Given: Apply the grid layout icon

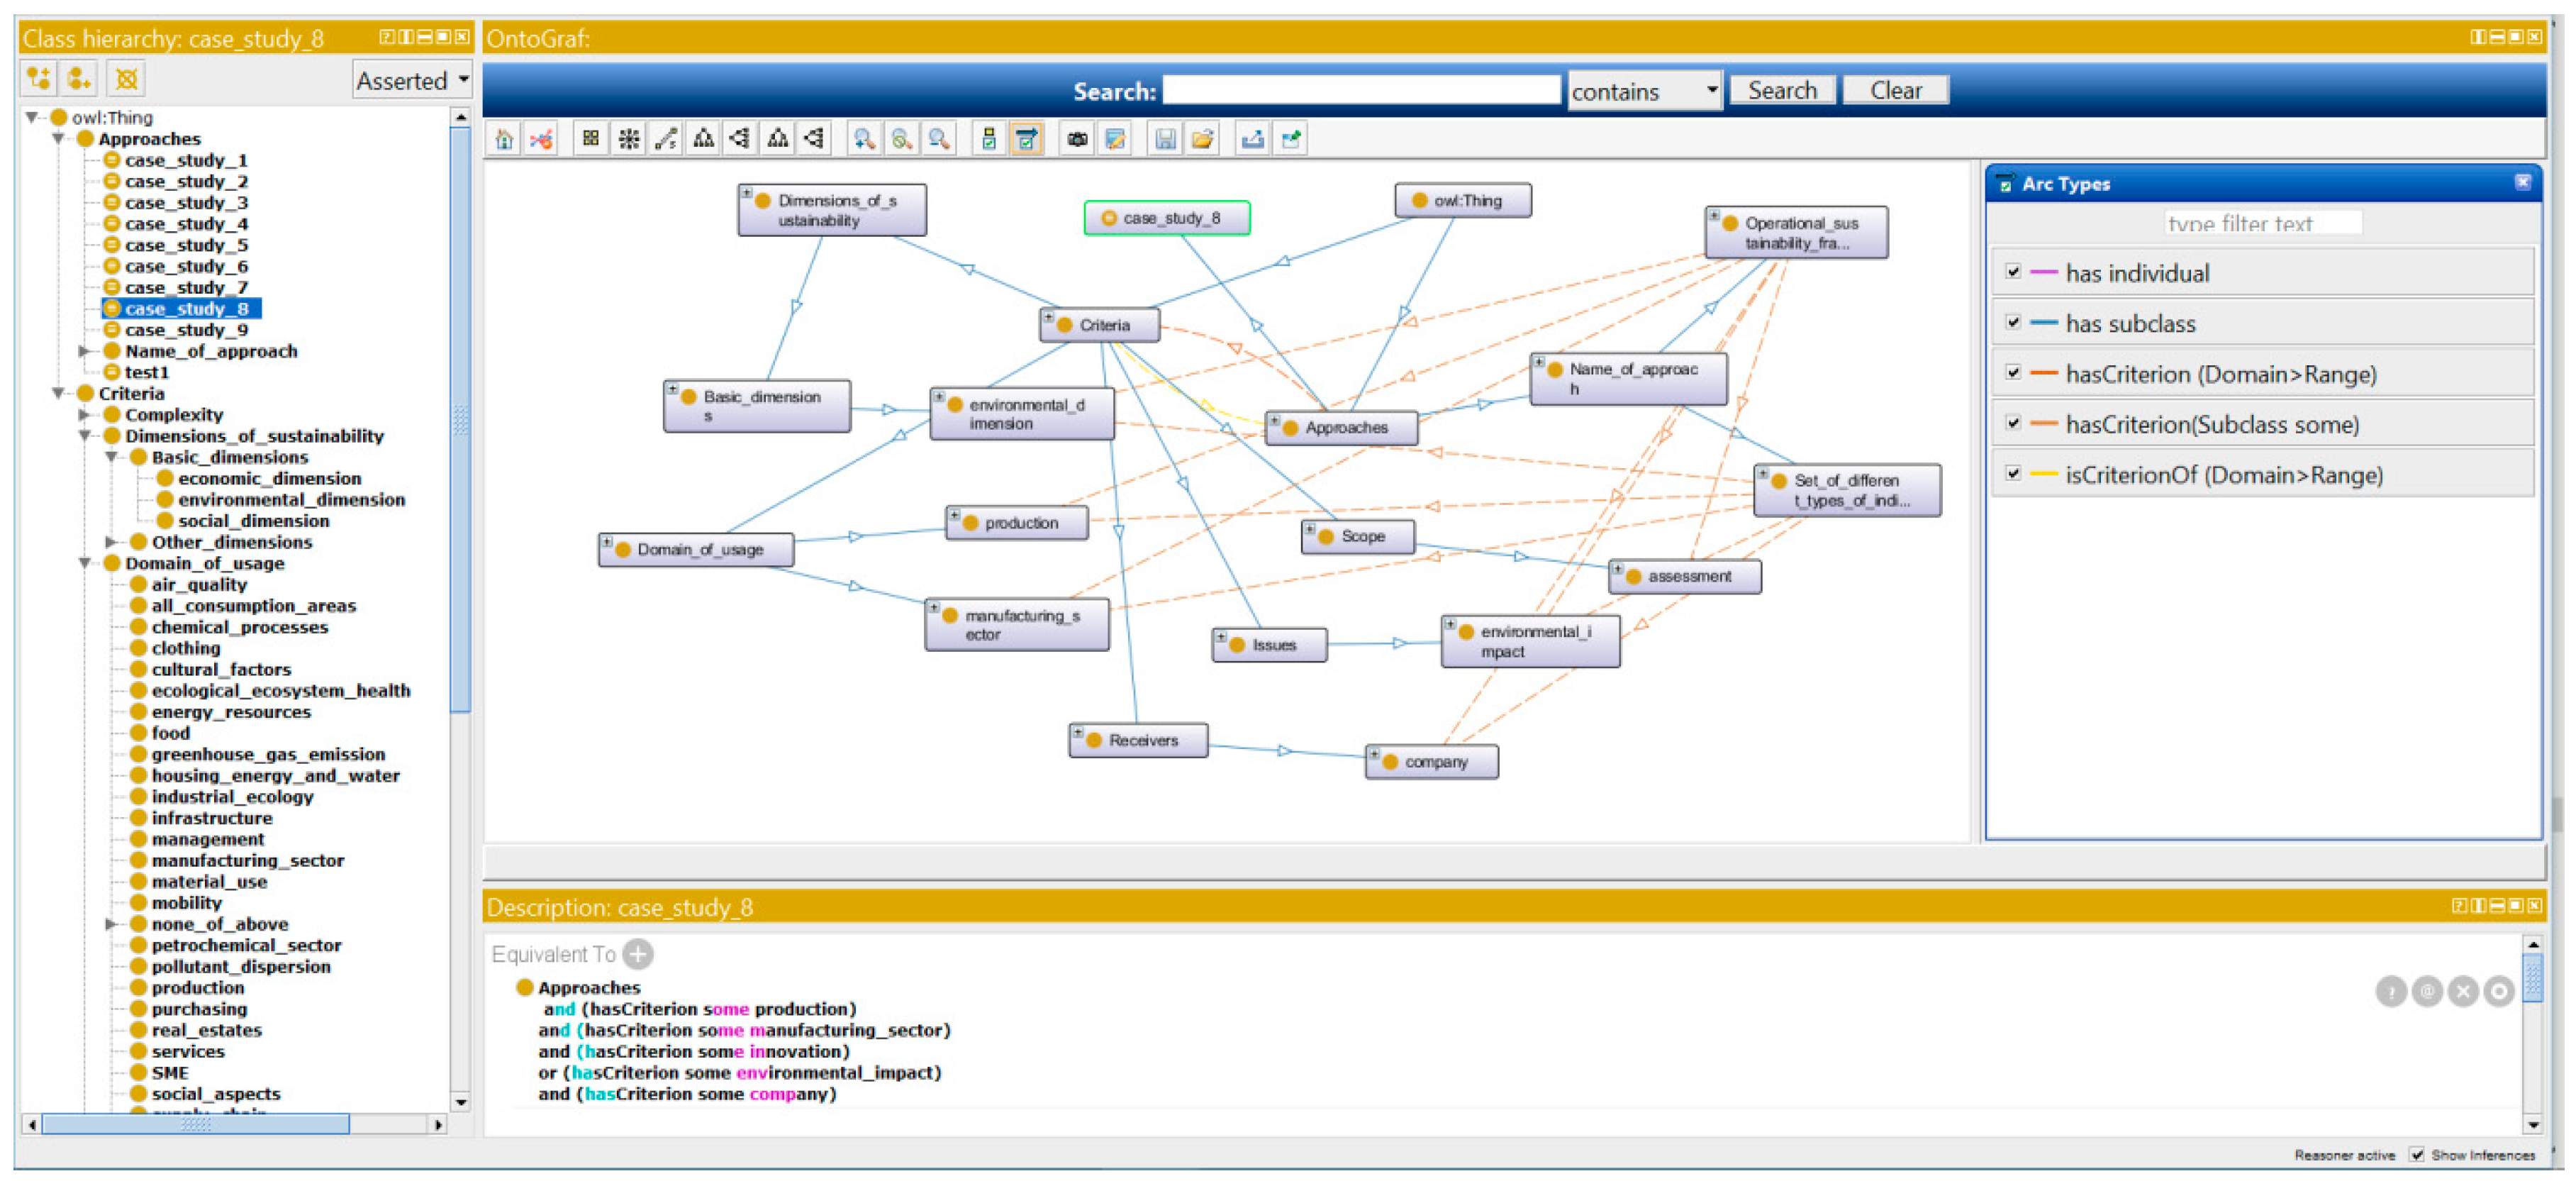Looking at the screenshot, I should point(591,139).
